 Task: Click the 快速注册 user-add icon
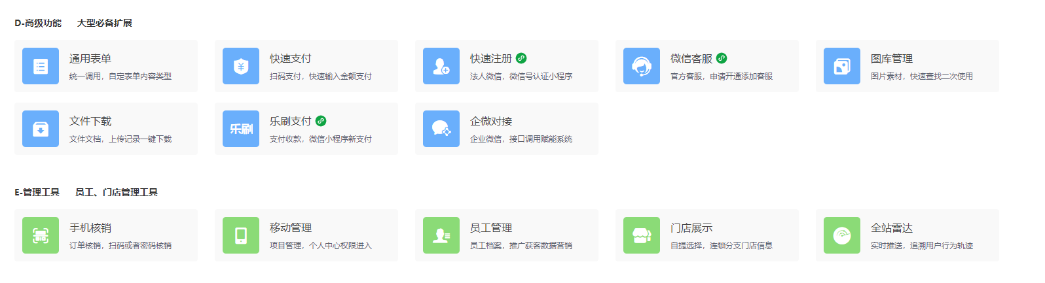[x=441, y=66]
